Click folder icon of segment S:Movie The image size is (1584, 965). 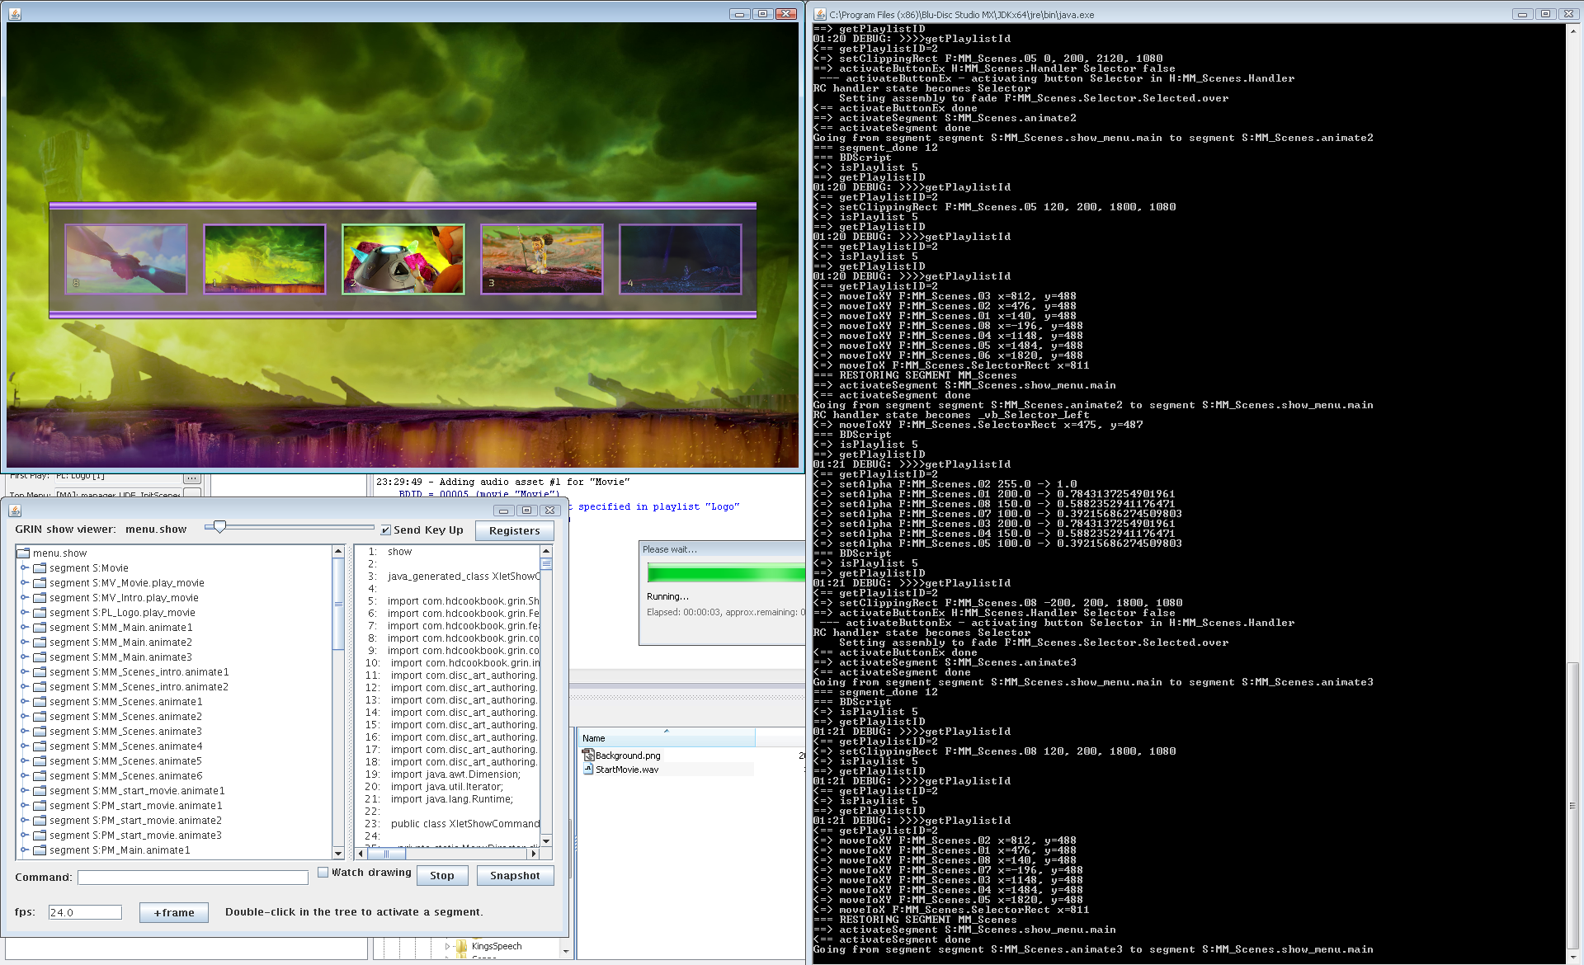pyautogui.click(x=40, y=568)
